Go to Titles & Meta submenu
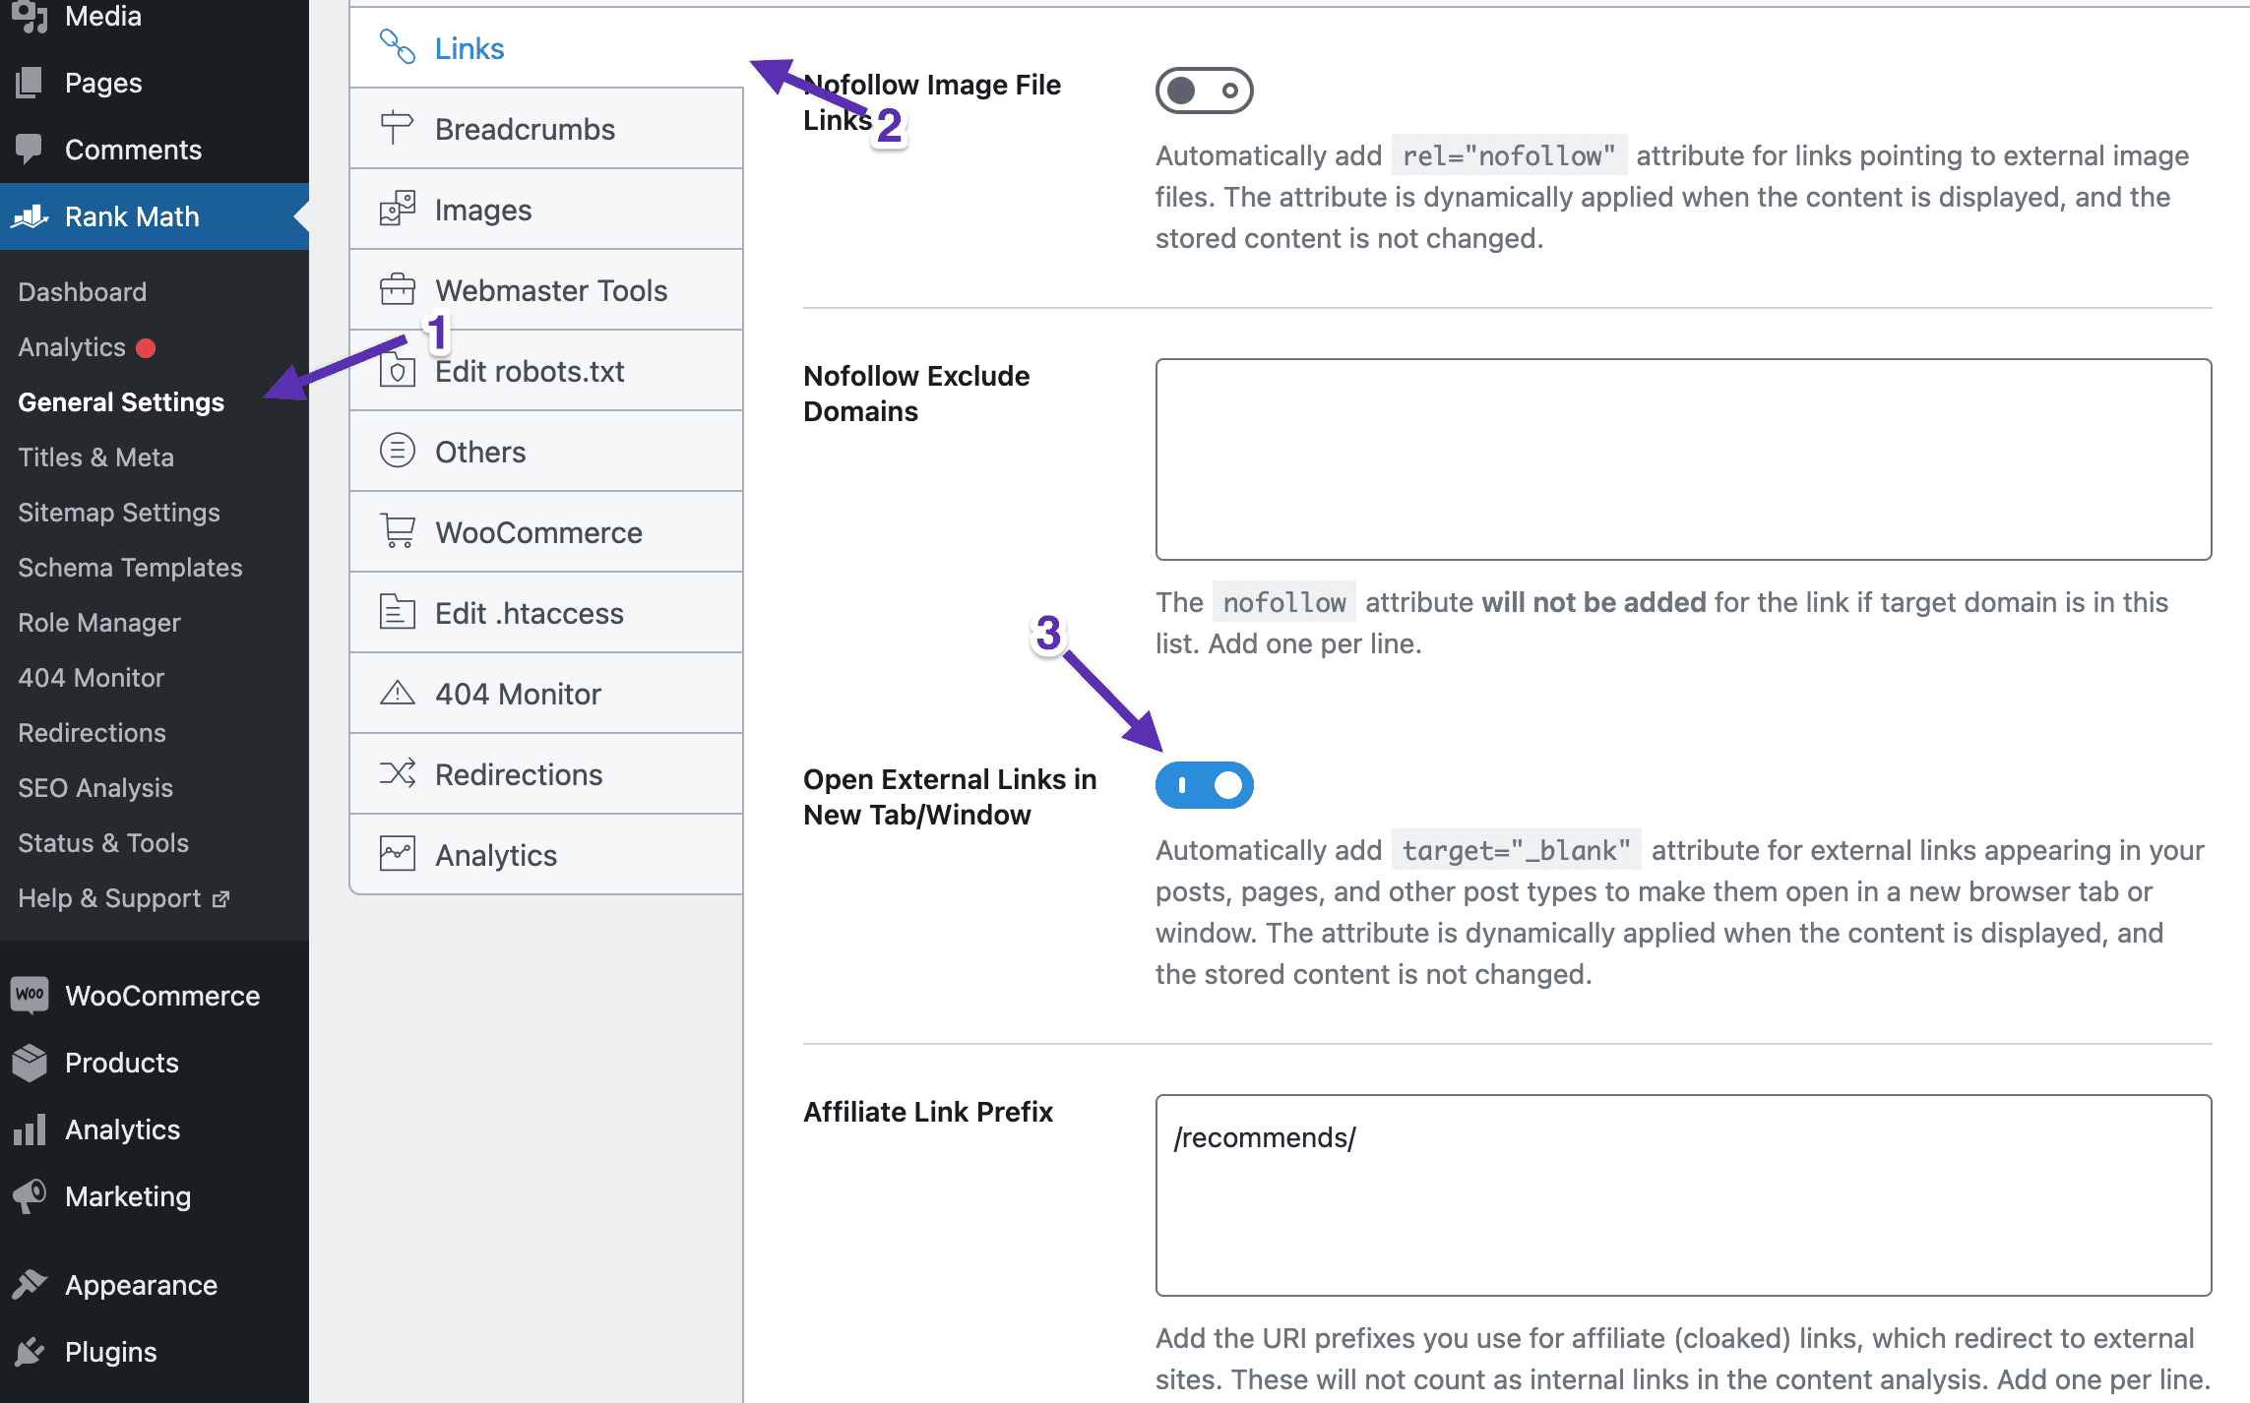This screenshot has width=2250, height=1403. click(x=95, y=457)
